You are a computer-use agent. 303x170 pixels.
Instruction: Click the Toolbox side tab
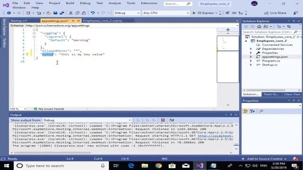click(x=4, y=43)
